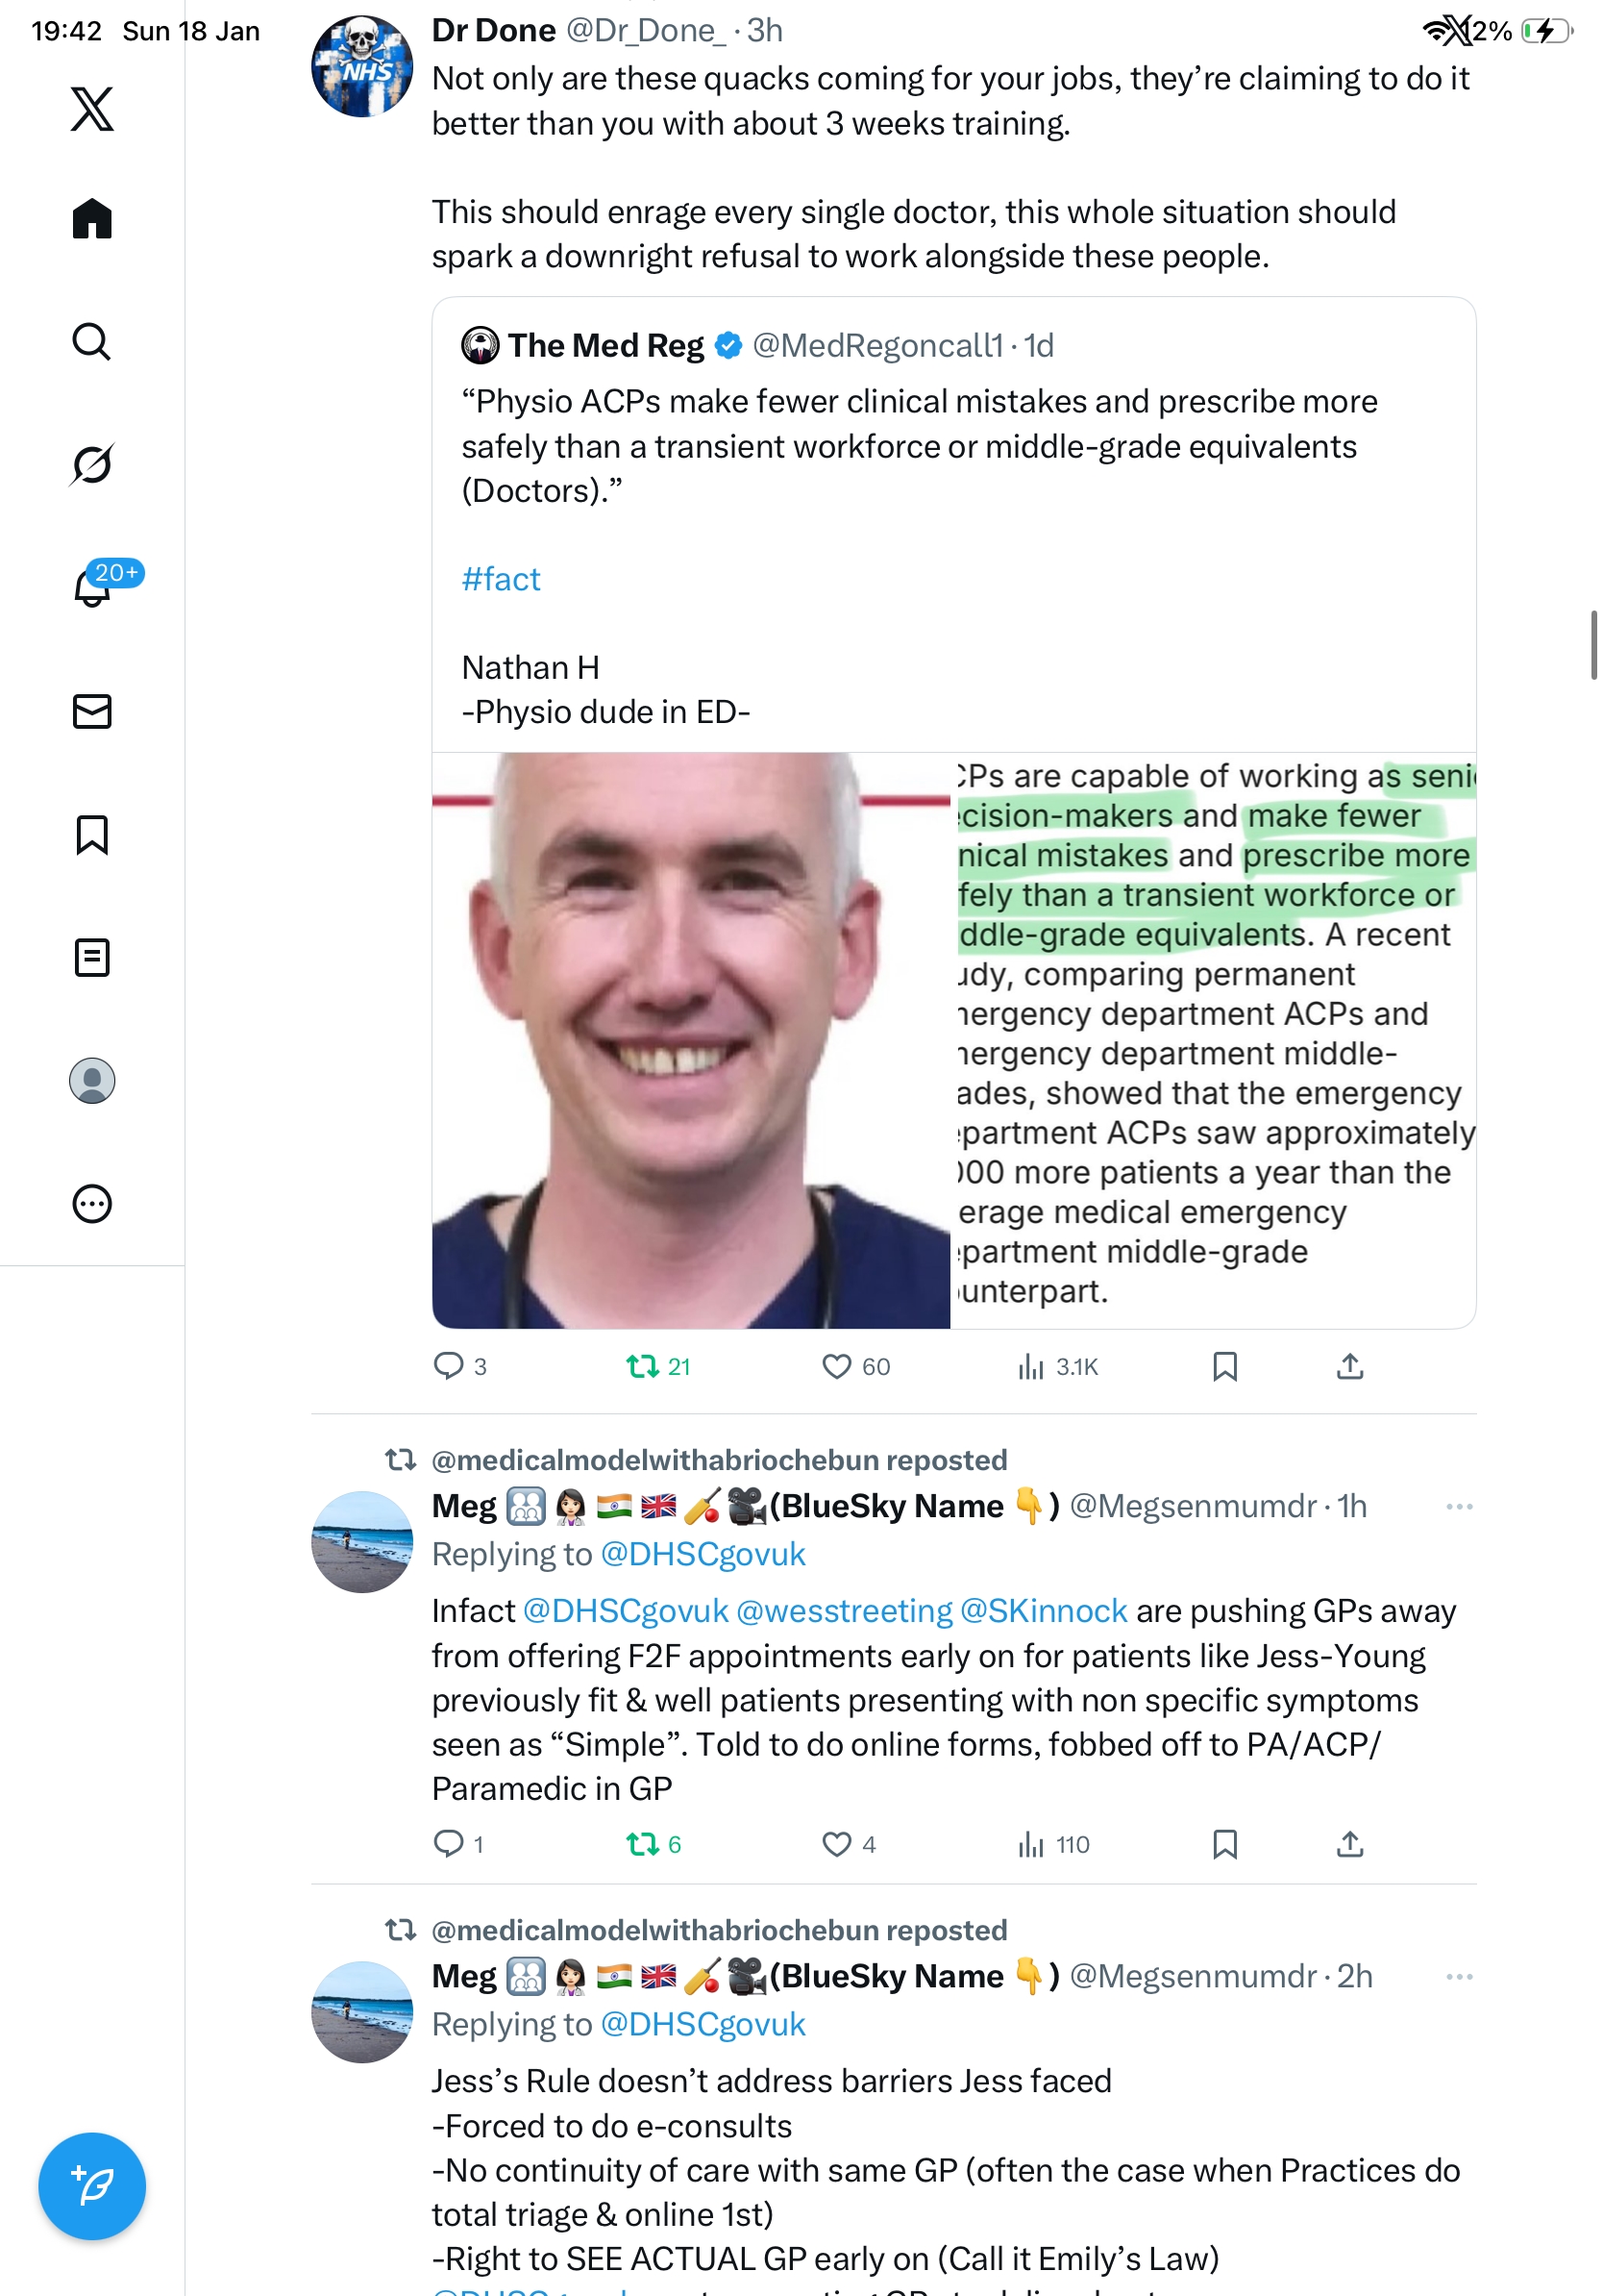Image resolution: width=1603 pixels, height=2296 pixels.
Task: Open the Grok icon in sidebar
Action: point(92,464)
